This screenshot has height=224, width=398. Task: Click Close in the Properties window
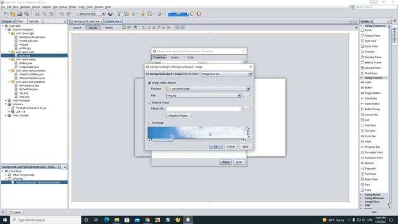tap(225, 162)
